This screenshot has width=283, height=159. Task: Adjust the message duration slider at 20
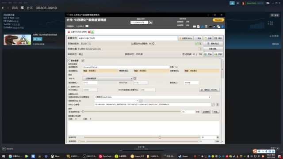(x=160, y=137)
